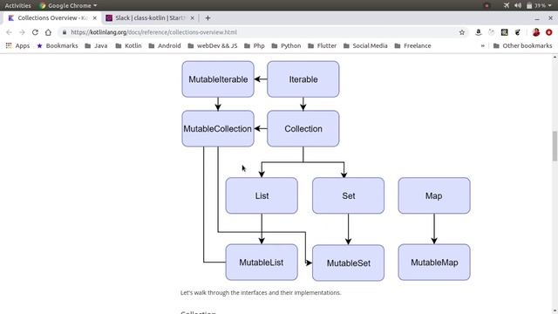The width and height of the screenshot is (558, 314).
Task: Select the Collections Overview tab
Action: click(x=52, y=17)
